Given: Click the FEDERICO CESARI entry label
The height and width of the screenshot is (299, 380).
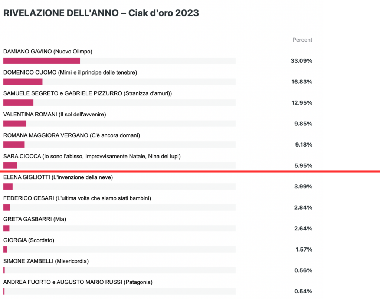Looking at the screenshot, I should pyautogui.click(x=77, y=198).
